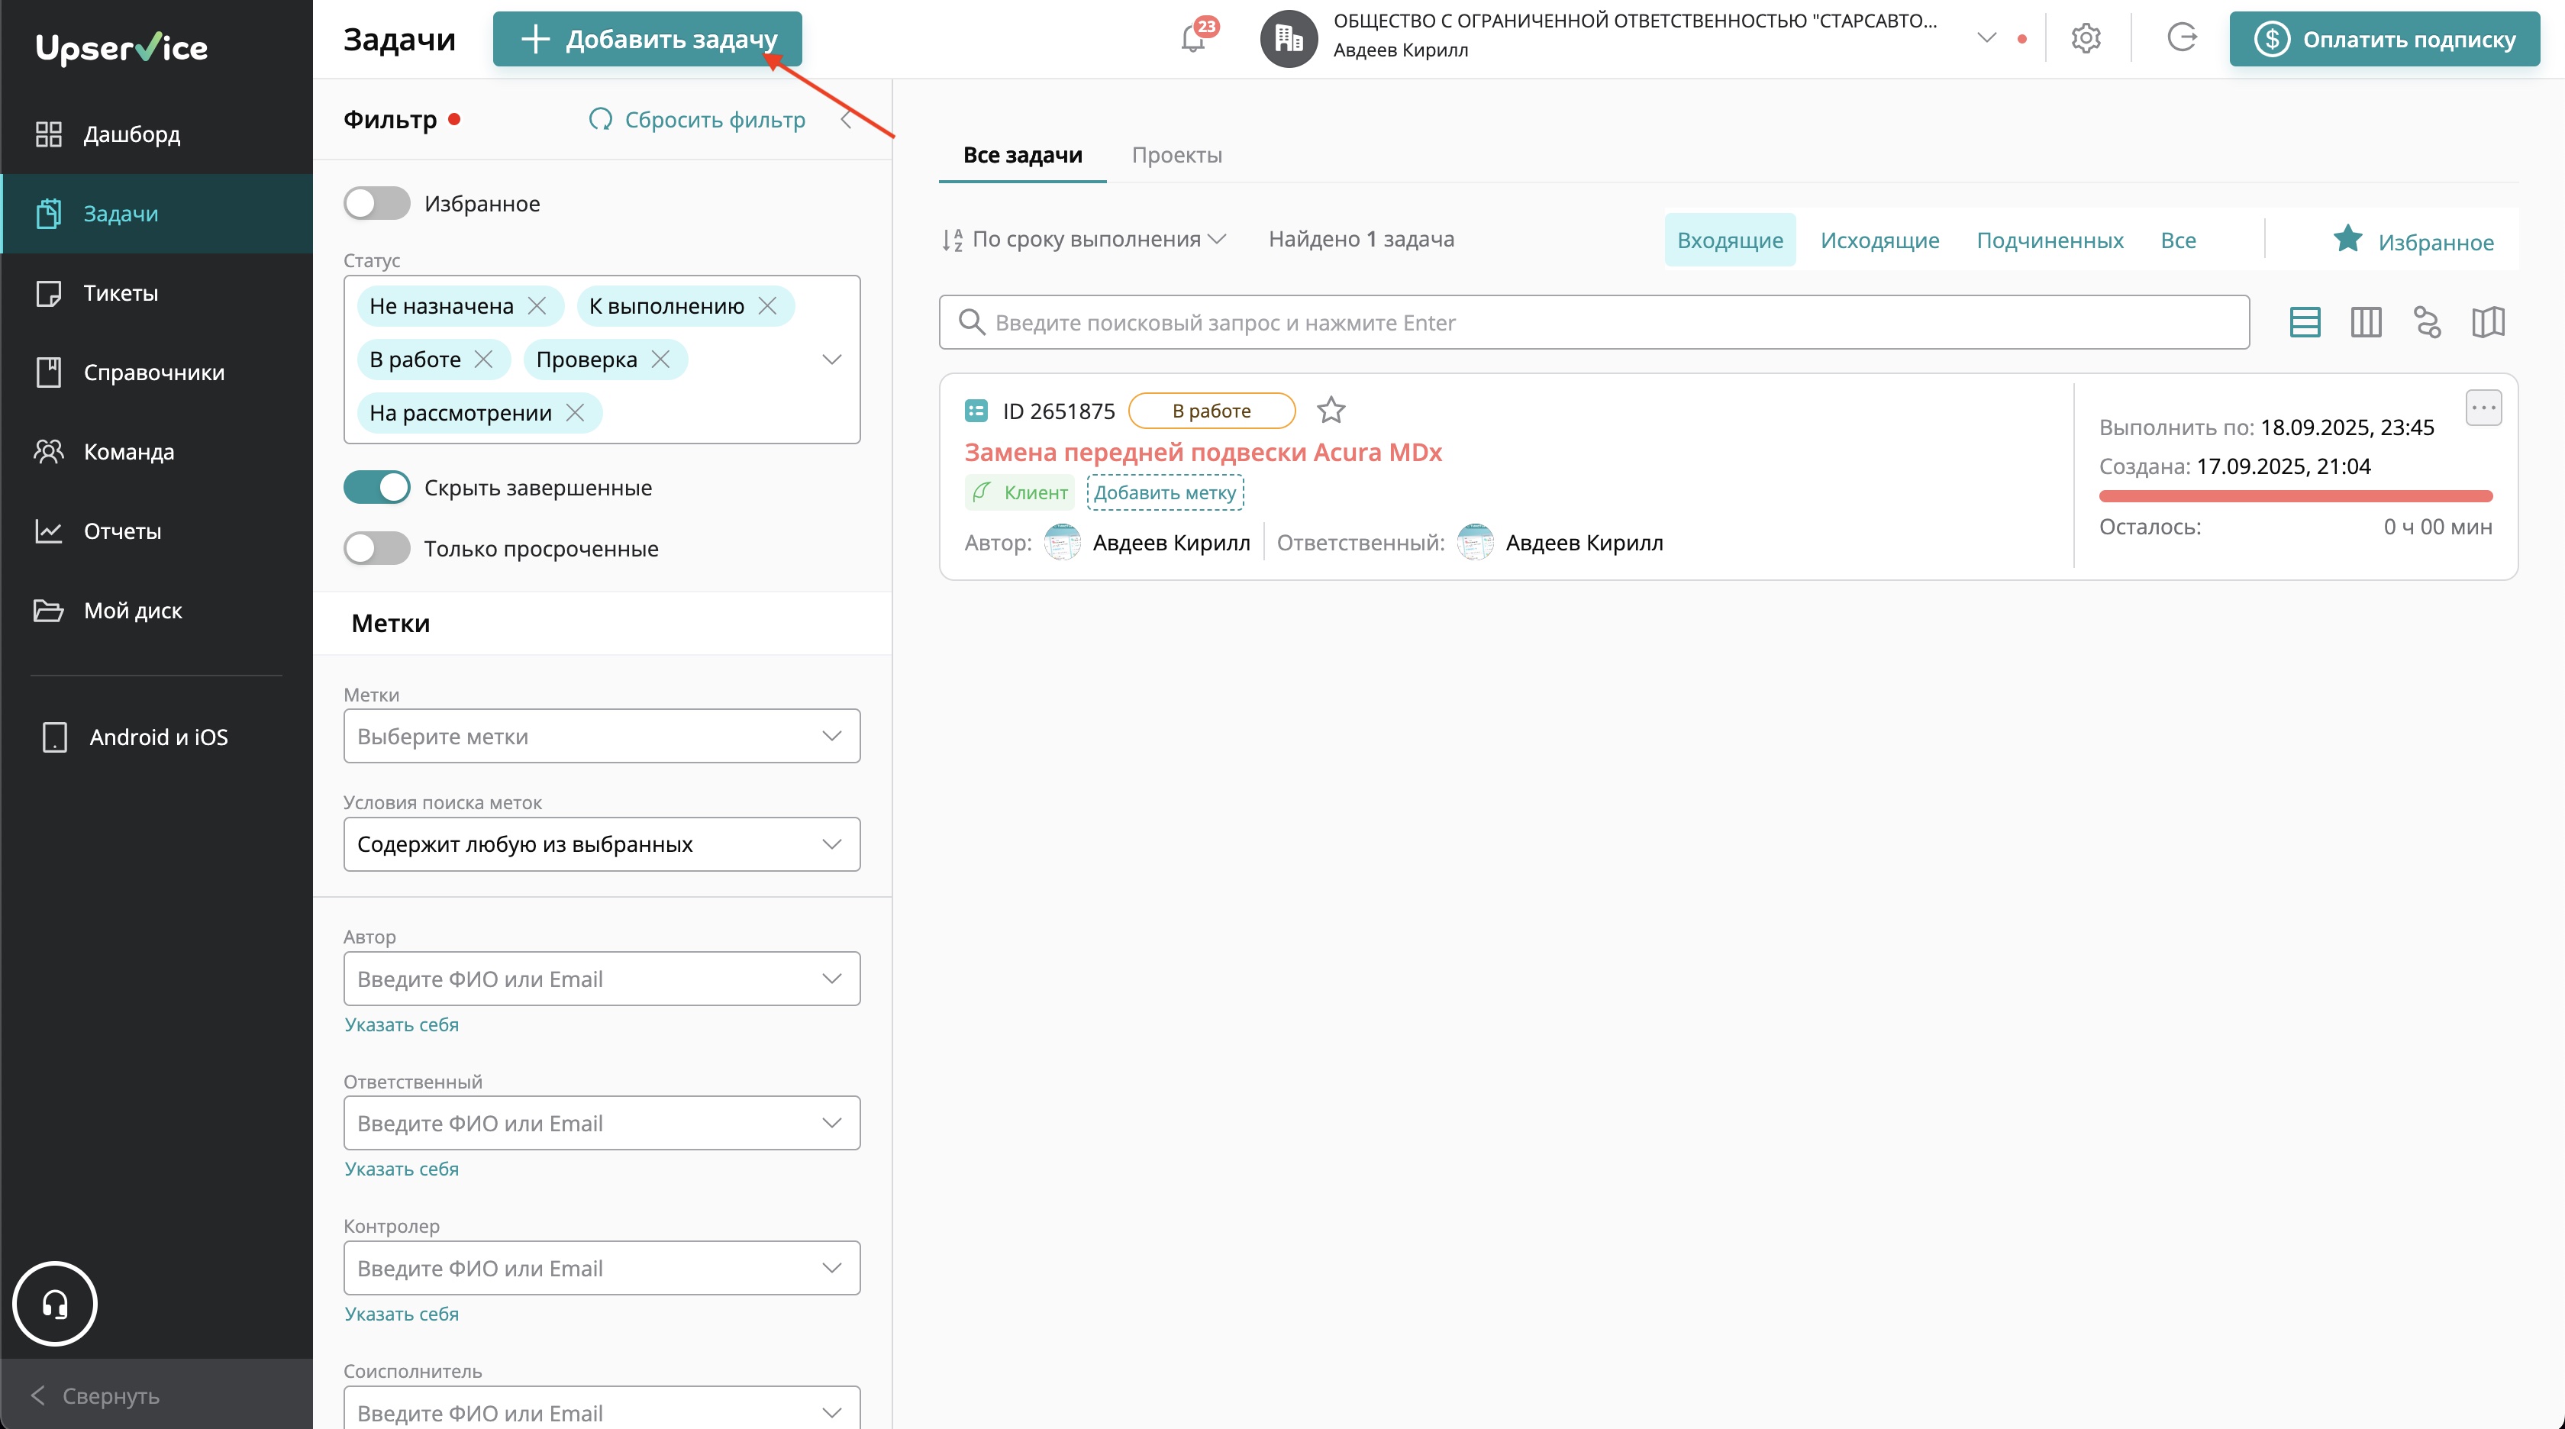Click the logout icon in header
The height and width of the screenshot is (1429, 2565).
tap(2182, 38)
